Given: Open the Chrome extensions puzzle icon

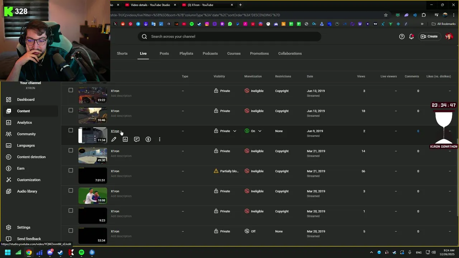Looking at the screenshot, I should 424,15.
